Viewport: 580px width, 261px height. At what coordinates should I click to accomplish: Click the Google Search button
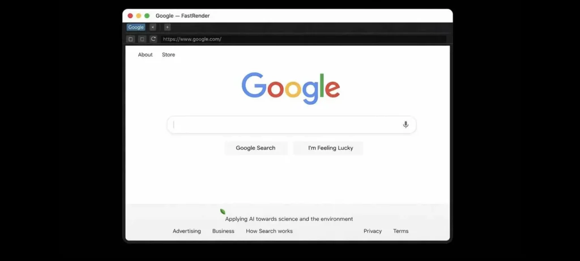[255, 148]
